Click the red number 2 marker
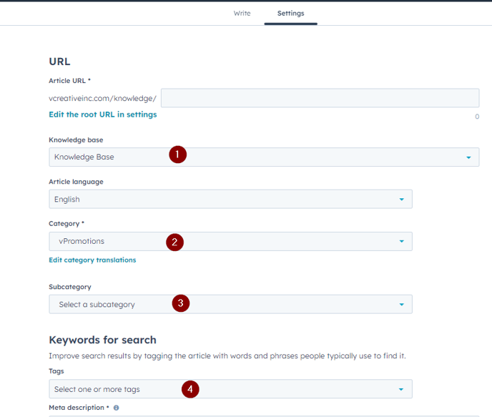 point(174,242)
